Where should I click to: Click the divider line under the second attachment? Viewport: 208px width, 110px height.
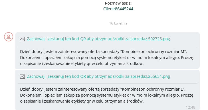coord(108,83)
